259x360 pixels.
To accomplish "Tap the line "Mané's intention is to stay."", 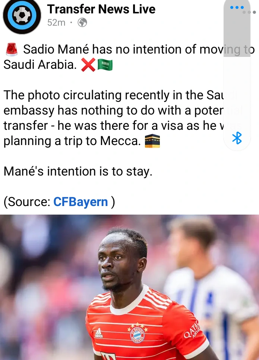I will click(78, 171).
